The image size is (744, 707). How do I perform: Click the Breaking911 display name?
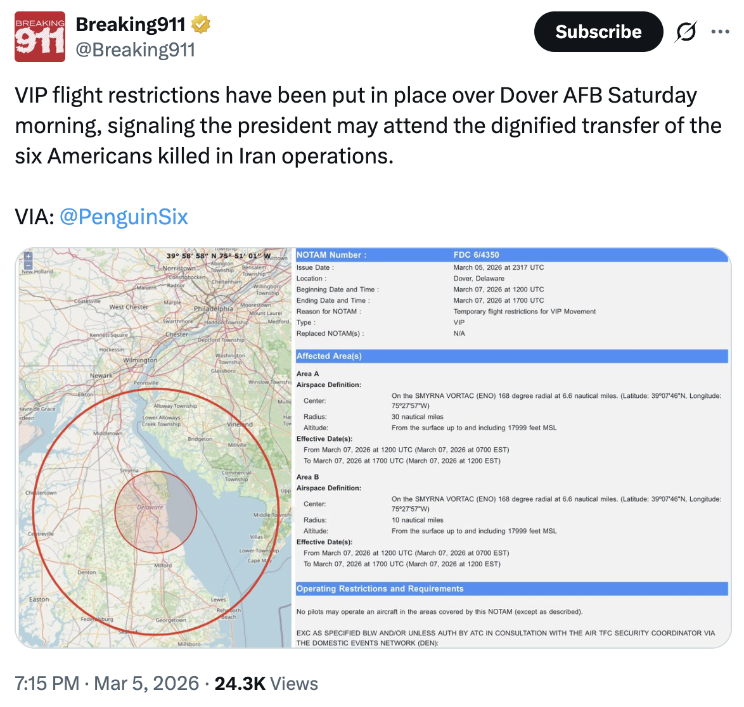130,25
